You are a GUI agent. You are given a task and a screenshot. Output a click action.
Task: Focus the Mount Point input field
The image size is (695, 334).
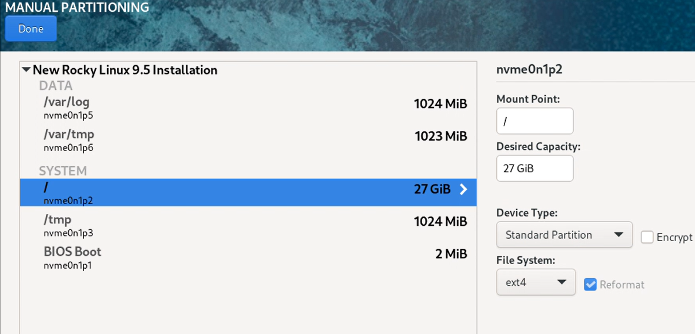[x=534, y=121]
